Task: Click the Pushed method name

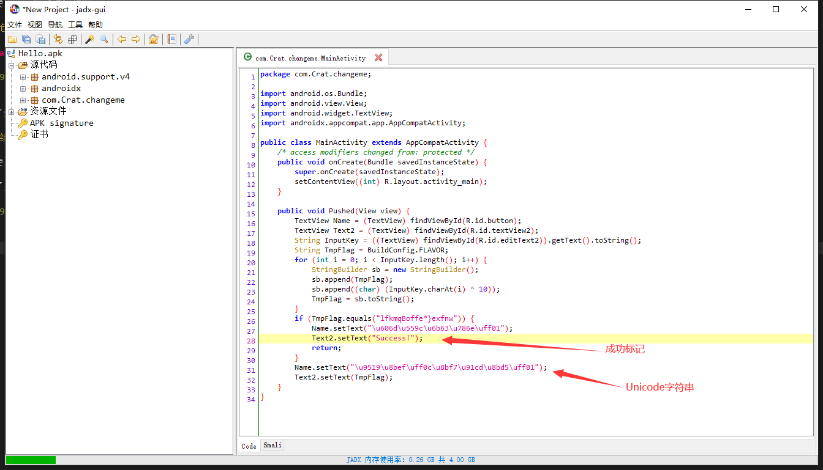Action: 342,211
